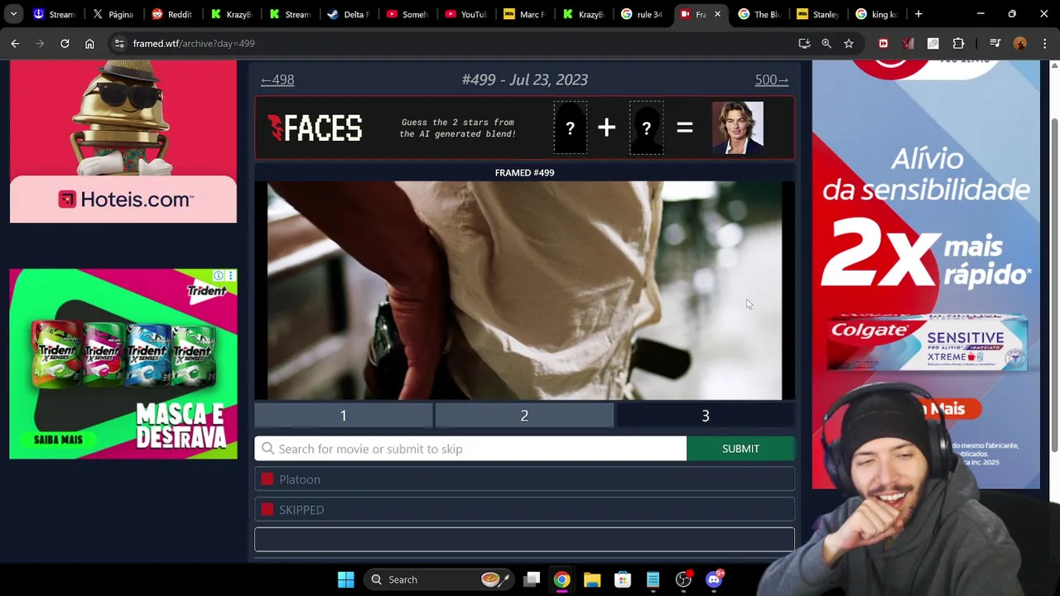Show frame 3 of the movie
1060x596 pixels.
click(706, 416)
